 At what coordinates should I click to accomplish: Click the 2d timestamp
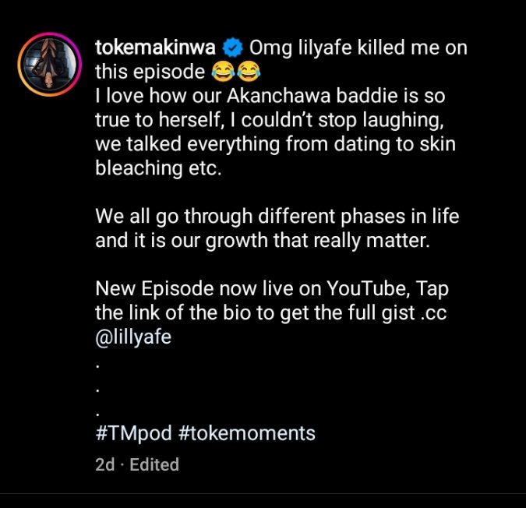(x=104, y=464)
